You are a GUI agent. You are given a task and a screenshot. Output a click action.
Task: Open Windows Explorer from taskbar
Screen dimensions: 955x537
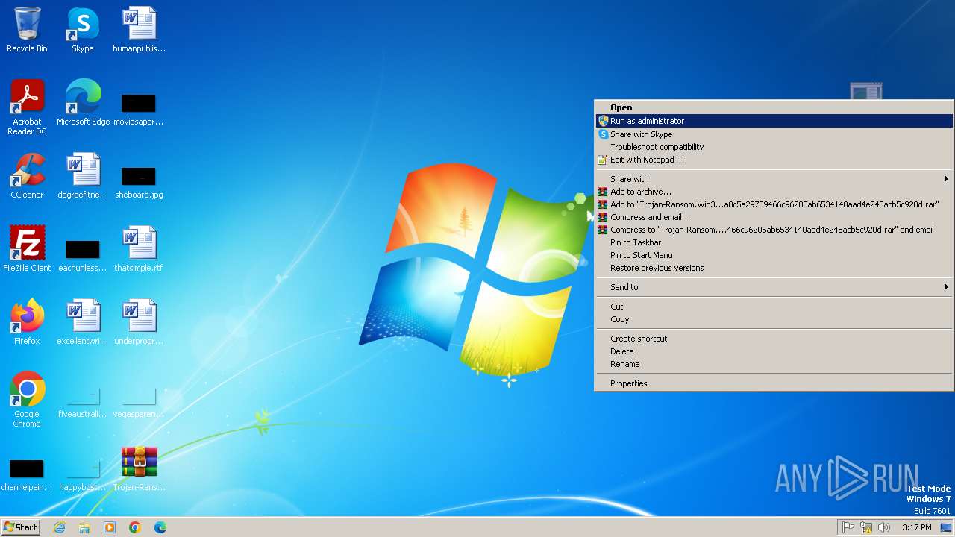84,527
